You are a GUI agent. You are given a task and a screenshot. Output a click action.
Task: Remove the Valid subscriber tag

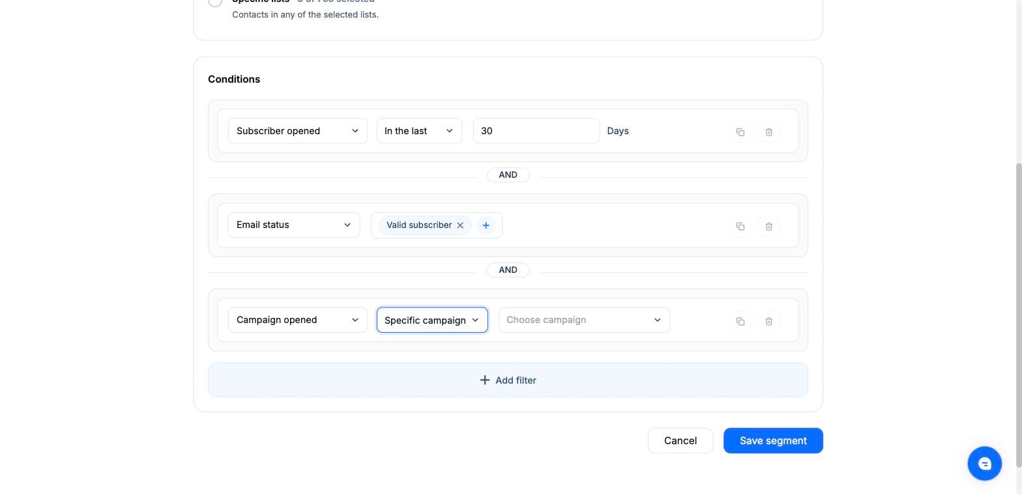(x=460, y=225)
